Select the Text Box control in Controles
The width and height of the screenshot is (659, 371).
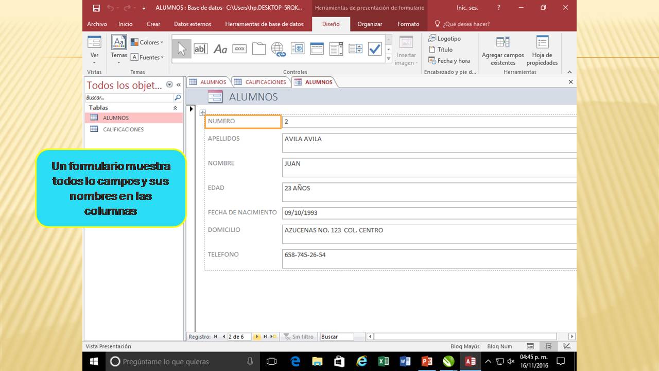pos(201,48)
